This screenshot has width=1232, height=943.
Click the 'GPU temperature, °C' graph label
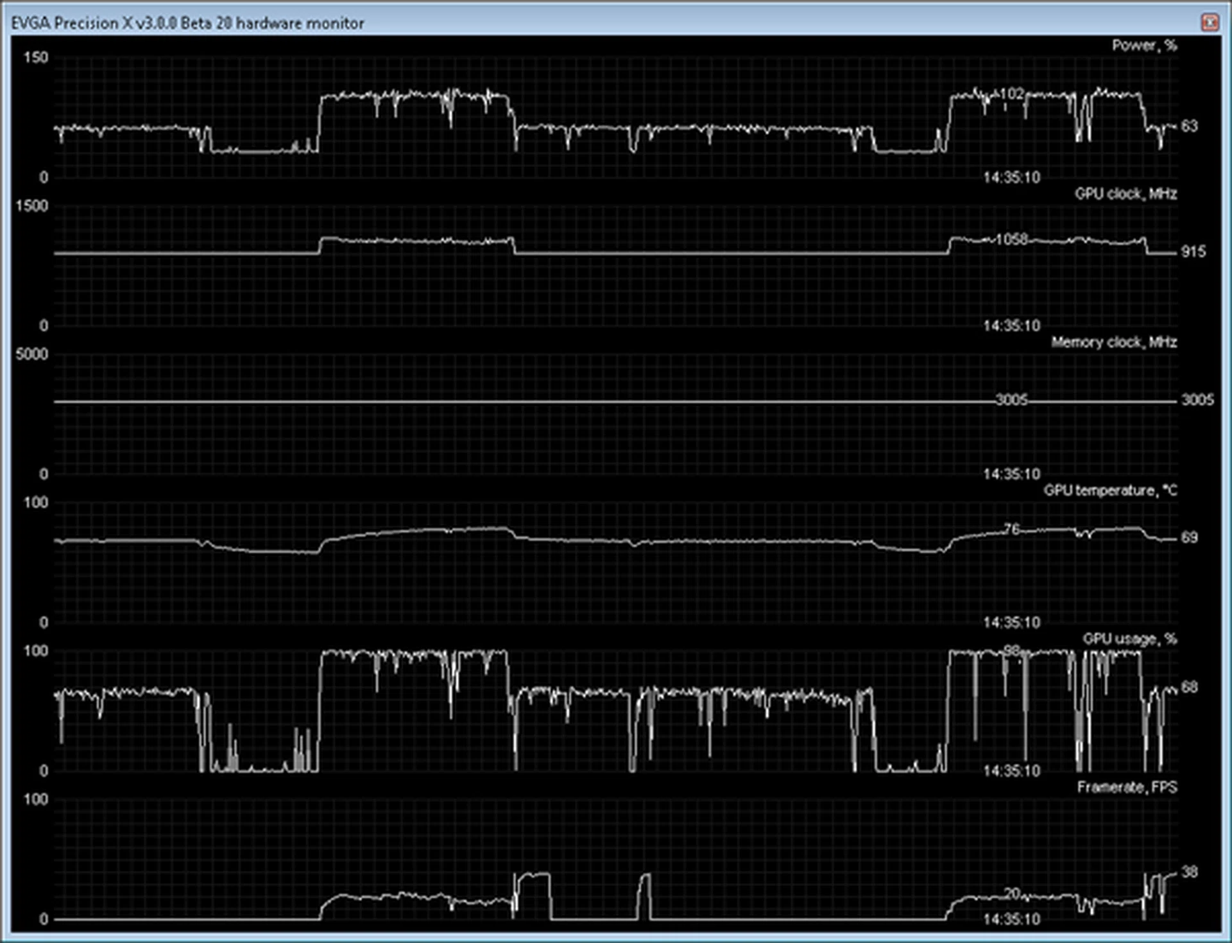[x=1110, y=490]
